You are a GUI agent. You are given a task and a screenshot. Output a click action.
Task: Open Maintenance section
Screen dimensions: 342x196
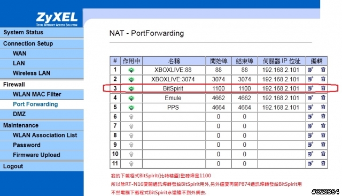coord(42,125)
